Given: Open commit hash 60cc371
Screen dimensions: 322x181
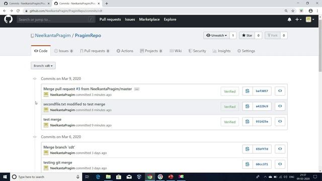Looking at the screenshot, I should pyautogui.click(x=262, y=164).
